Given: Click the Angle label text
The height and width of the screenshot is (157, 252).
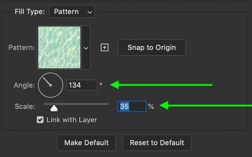Looking at the screenshot, I should tap(24, 85).
